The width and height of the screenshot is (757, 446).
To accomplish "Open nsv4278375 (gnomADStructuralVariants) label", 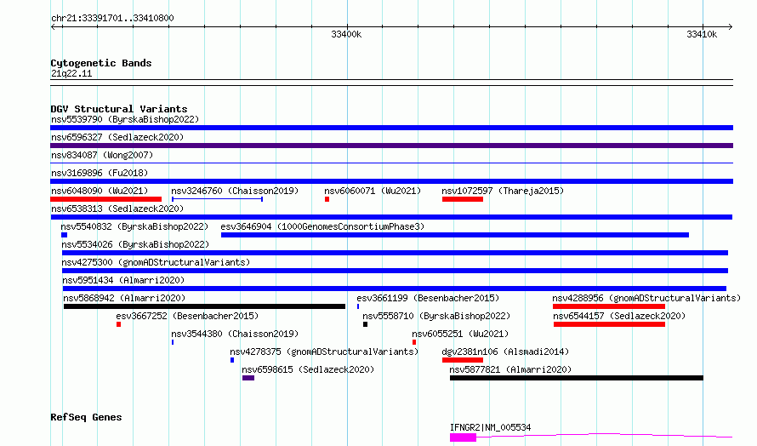I will (x=324, y=352).
